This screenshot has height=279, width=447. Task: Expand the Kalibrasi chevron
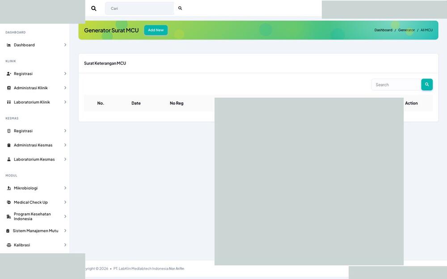(x=65, y=245)
